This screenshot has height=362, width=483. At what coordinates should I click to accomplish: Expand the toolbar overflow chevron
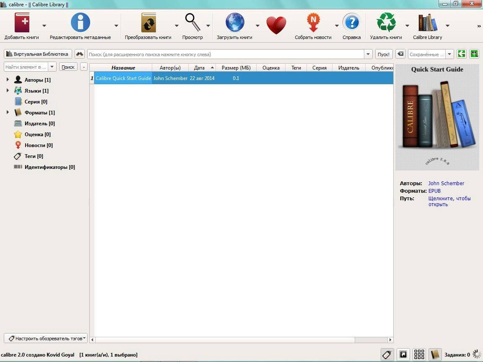point(479,26)
